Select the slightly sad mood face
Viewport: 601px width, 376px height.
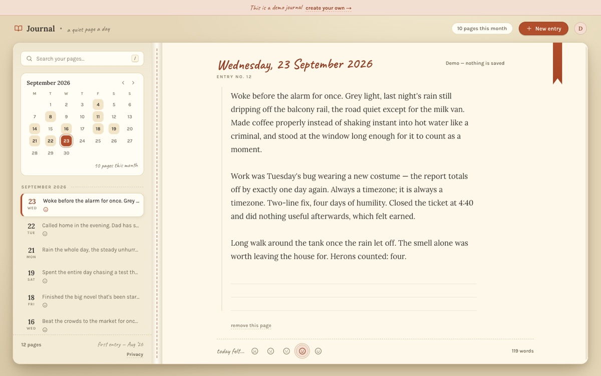point(271,351)
